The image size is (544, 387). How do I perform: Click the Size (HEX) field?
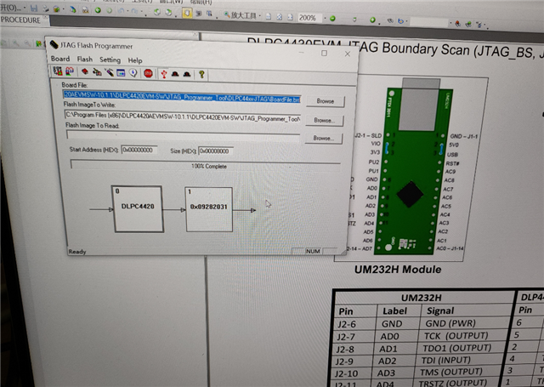point(216,151)
